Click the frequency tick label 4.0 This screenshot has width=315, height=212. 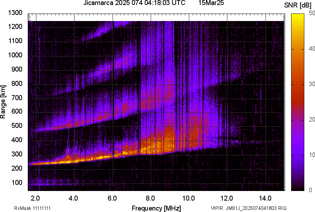[73, 198]
